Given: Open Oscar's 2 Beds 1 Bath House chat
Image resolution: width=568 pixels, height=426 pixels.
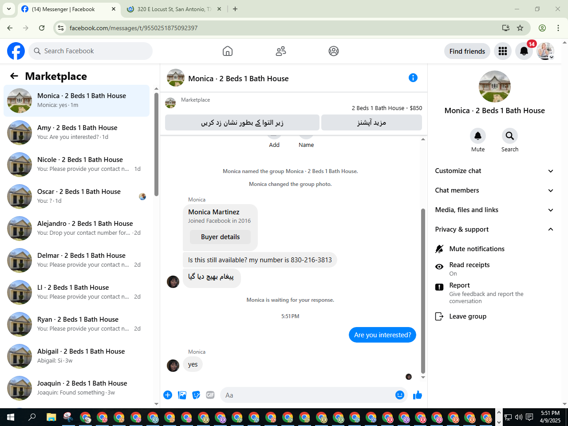Looking at the screenshot, I should [x=77, y=197].
